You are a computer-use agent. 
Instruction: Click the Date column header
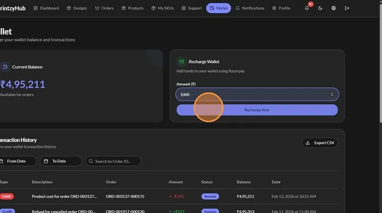pos(276,182)
